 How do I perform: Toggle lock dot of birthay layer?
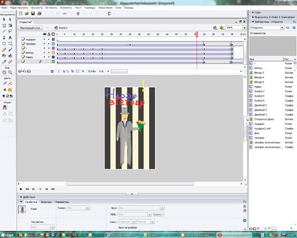(x=49, y=52)
